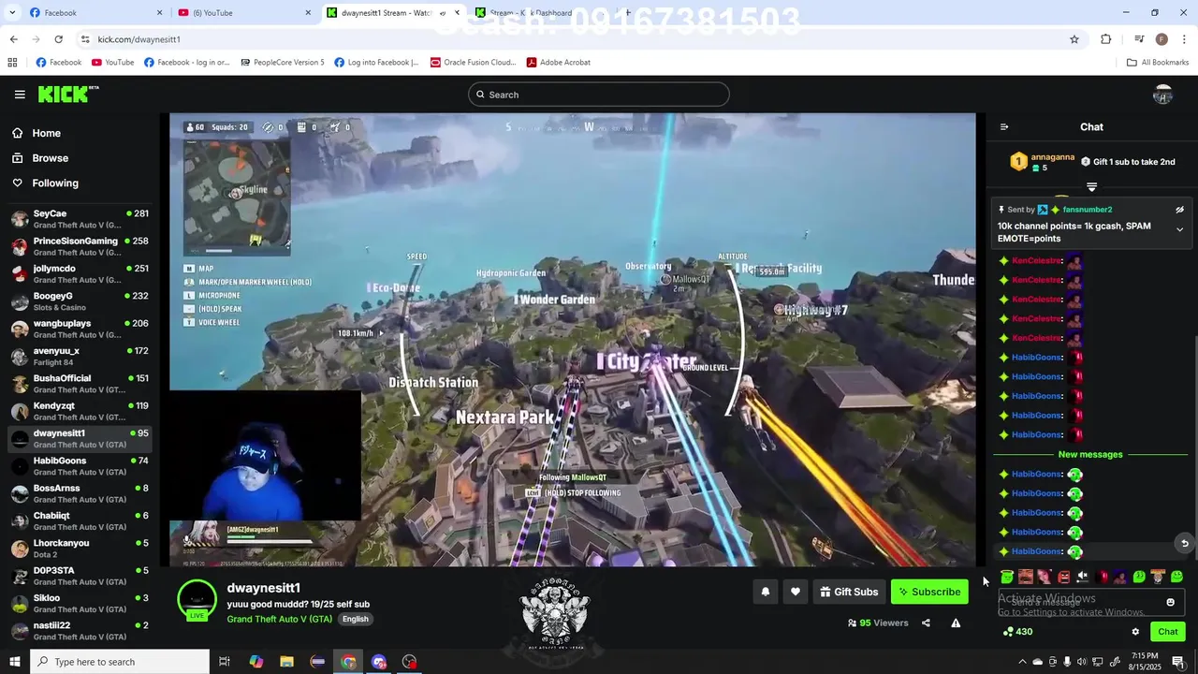The height and width of the screenshot is (674, 1198).
Task: Click the green Subscribe button
Action: coord(929,592)
